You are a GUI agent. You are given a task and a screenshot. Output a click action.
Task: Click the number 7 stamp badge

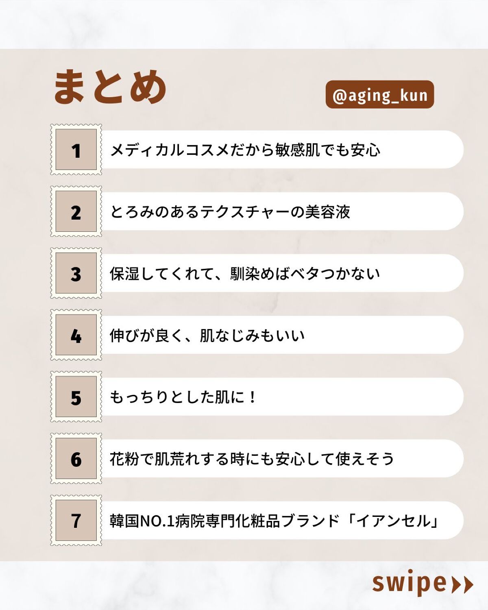click(x=76, y=521)
